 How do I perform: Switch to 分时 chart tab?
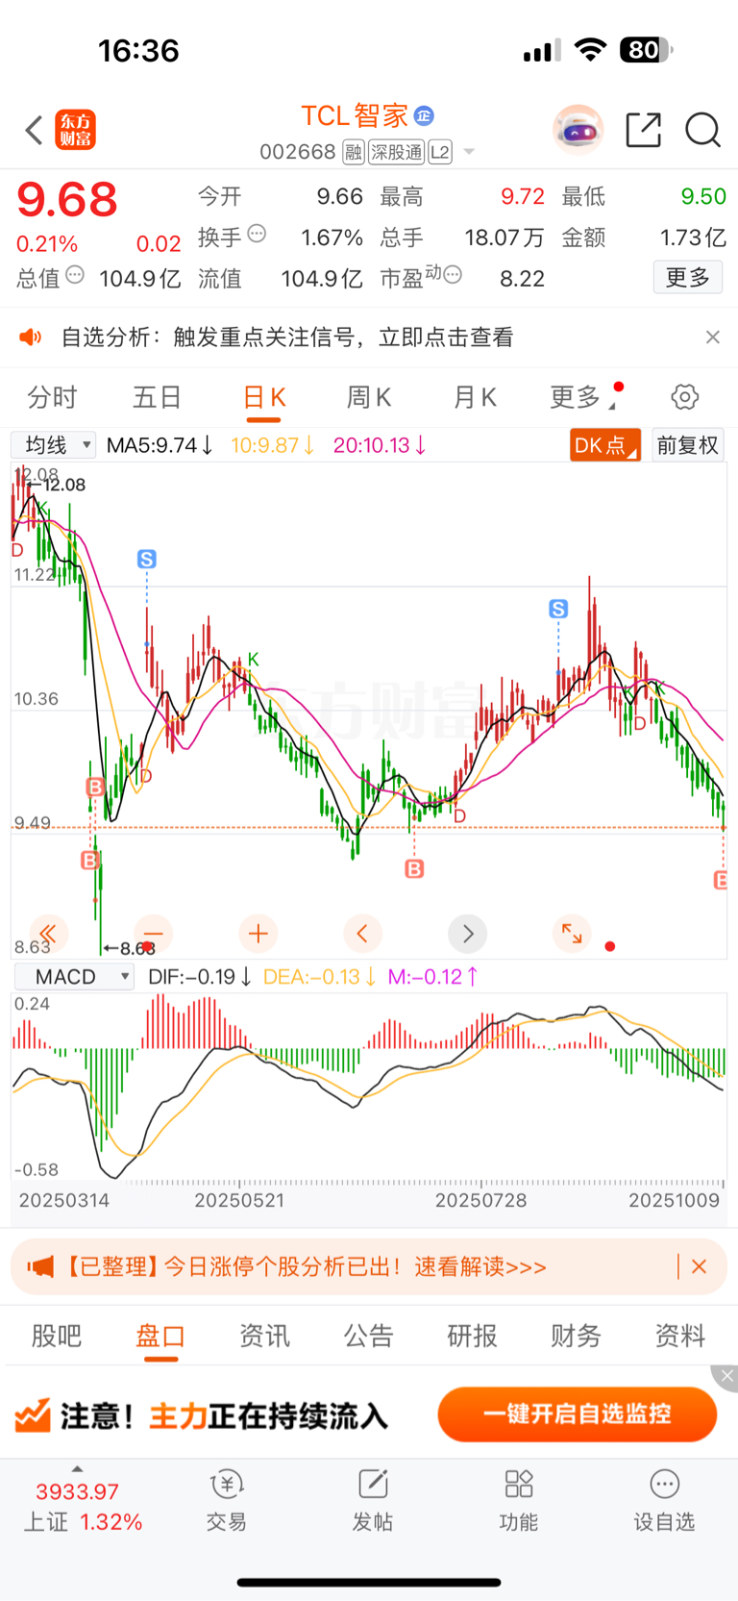coord(52,397)
